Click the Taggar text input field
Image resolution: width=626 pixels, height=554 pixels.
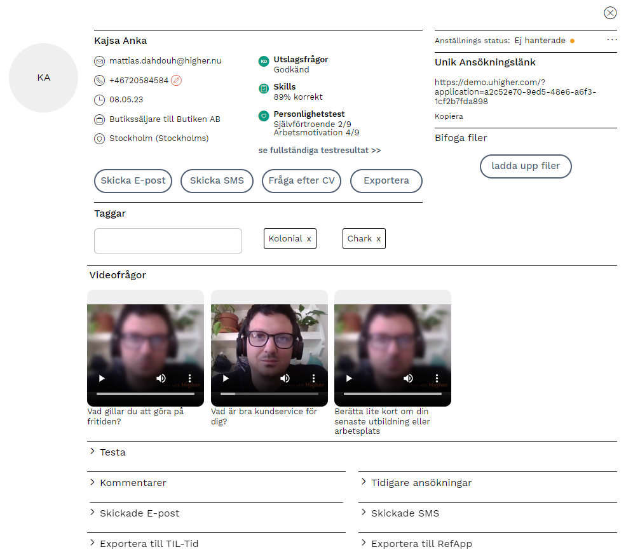[168, 241]
